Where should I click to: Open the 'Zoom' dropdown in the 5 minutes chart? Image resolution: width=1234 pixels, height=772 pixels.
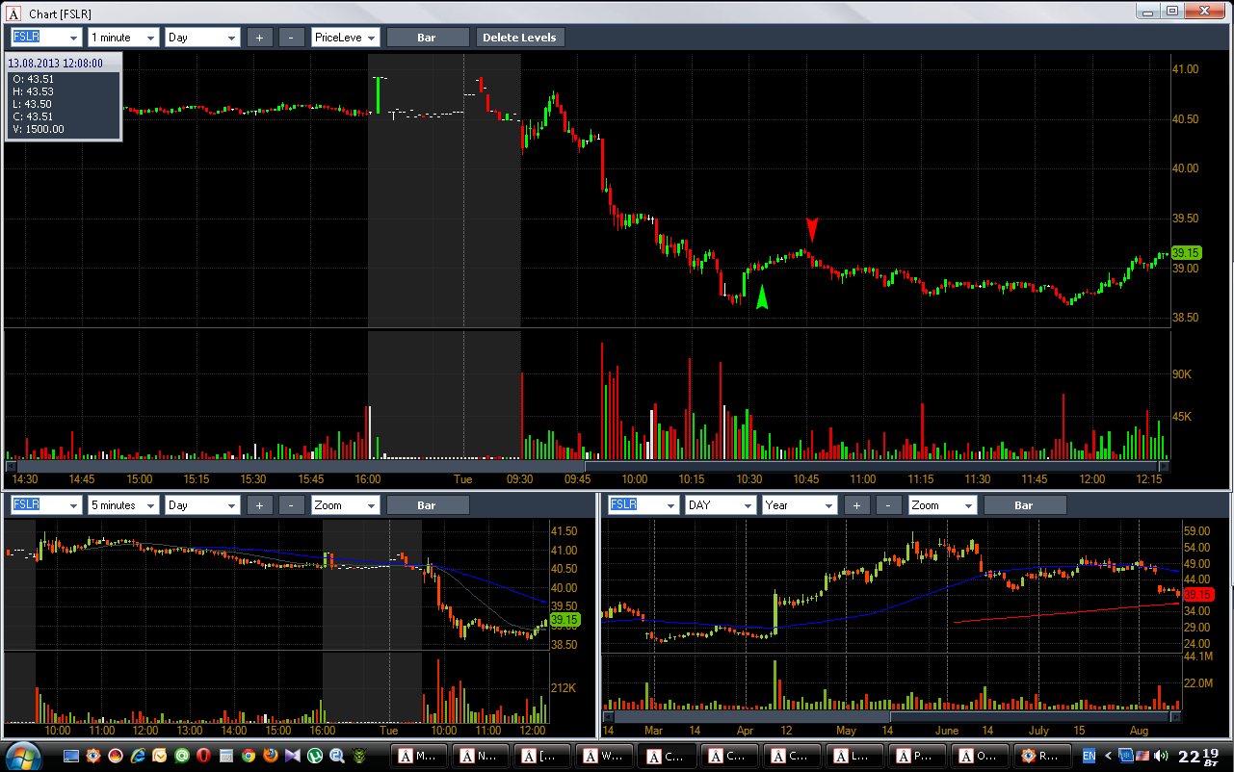coord(346,504)
